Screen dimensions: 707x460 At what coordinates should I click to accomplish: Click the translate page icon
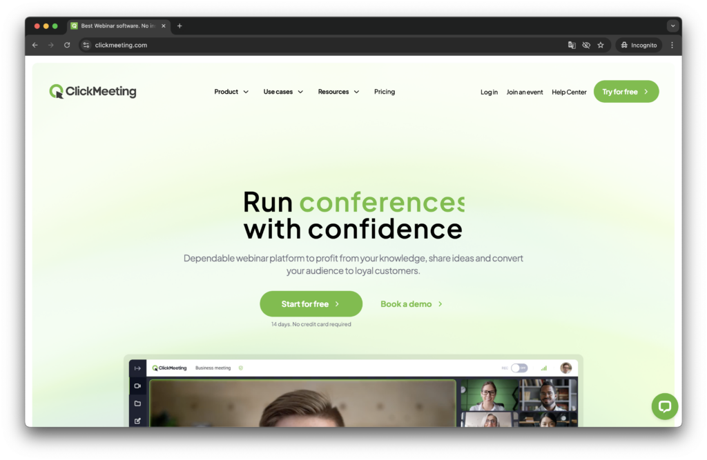point(572,46)
